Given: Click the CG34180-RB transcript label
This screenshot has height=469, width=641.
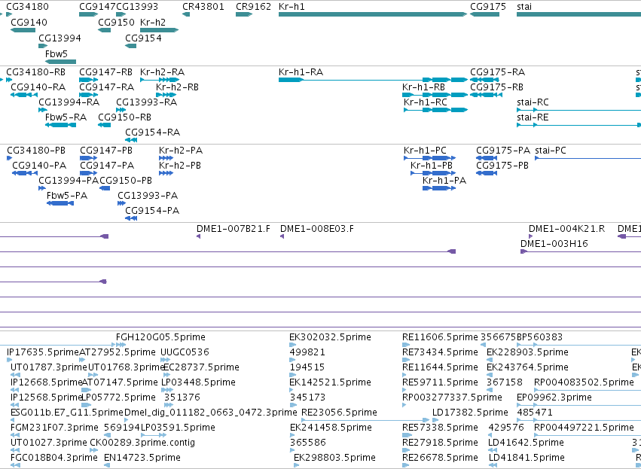Looking at the screenshot, I should coord(36,72).
